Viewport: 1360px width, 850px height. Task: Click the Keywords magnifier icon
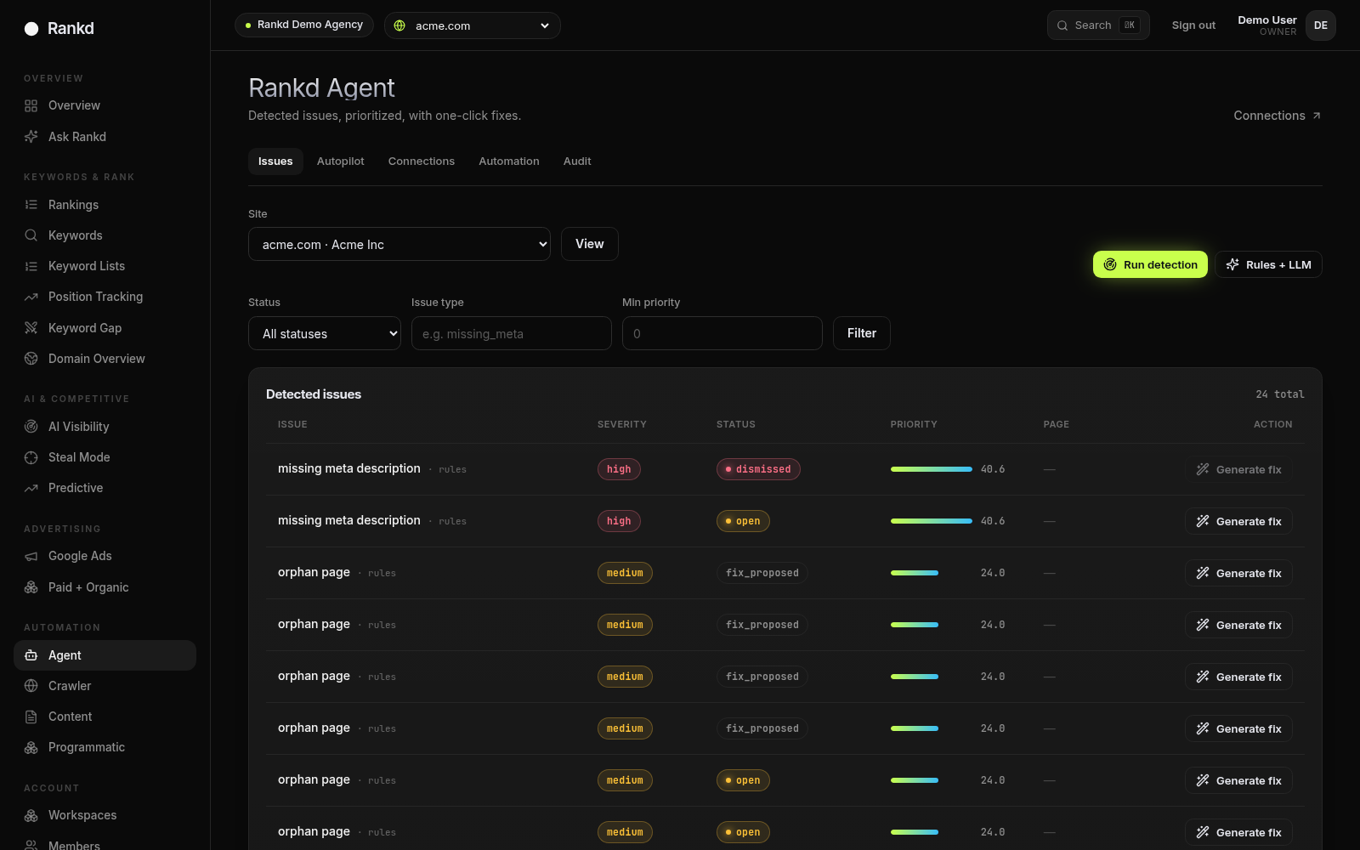click(x=31, y=235)
